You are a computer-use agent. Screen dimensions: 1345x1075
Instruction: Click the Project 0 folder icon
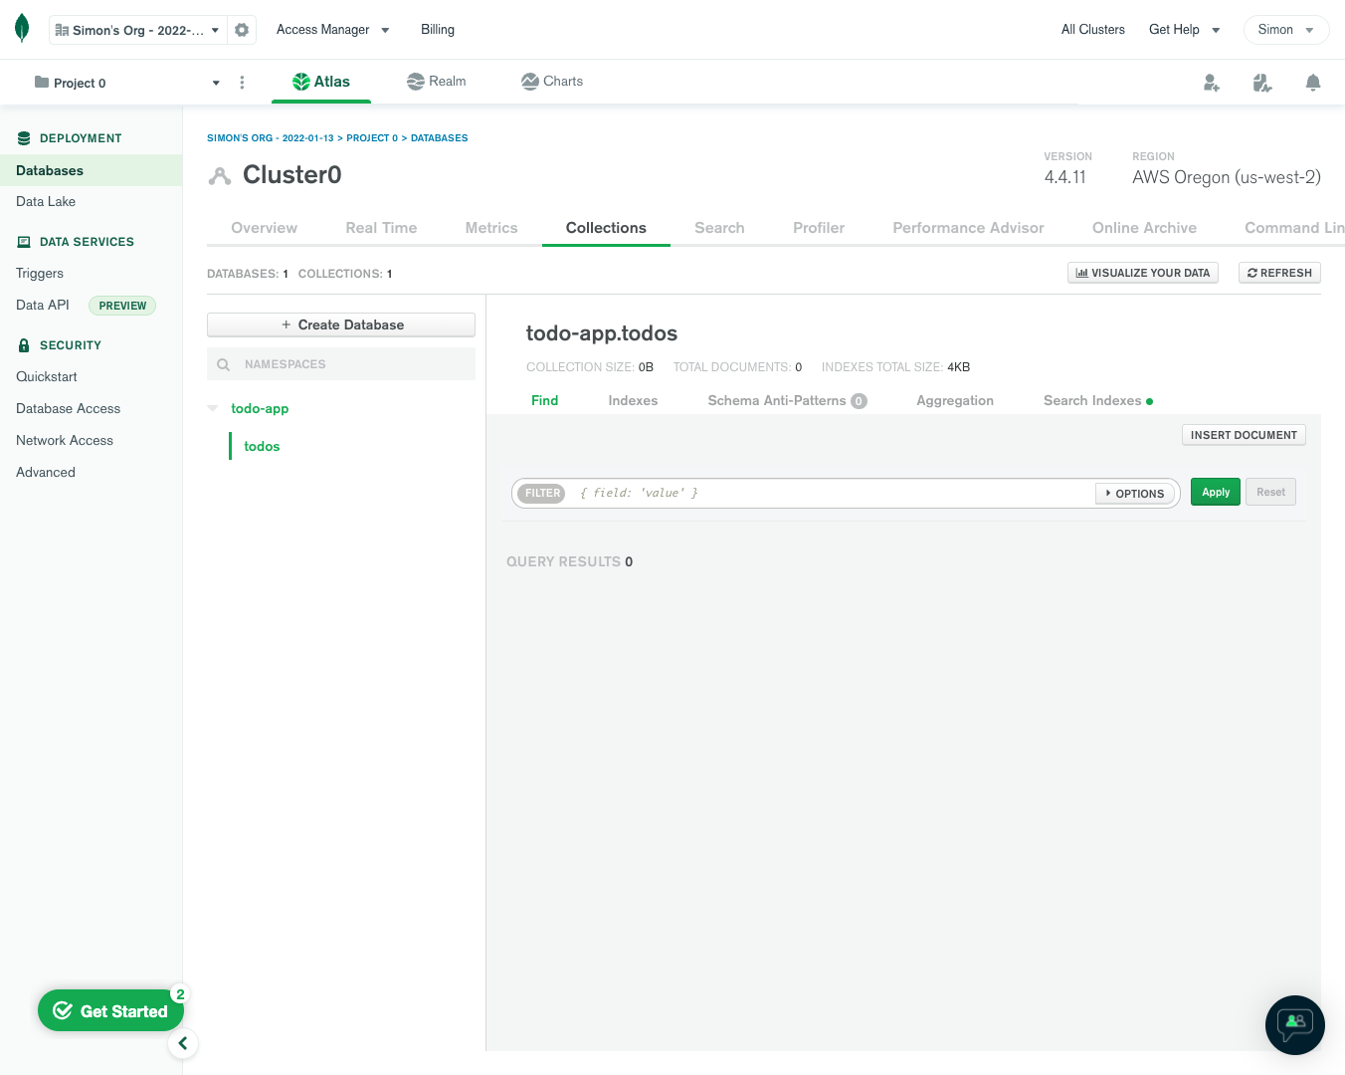tap(42, 82)
